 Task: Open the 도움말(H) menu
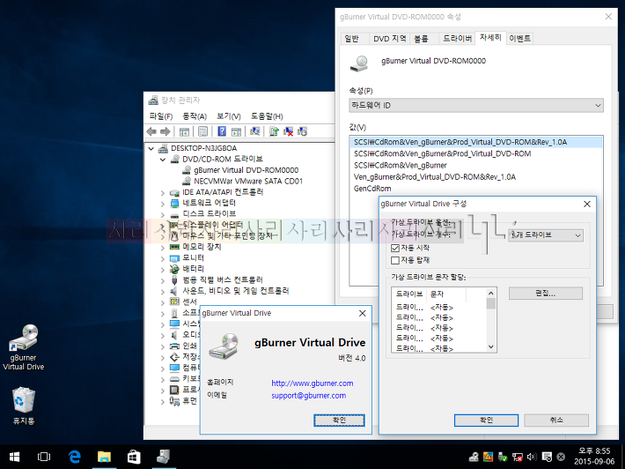267,116
